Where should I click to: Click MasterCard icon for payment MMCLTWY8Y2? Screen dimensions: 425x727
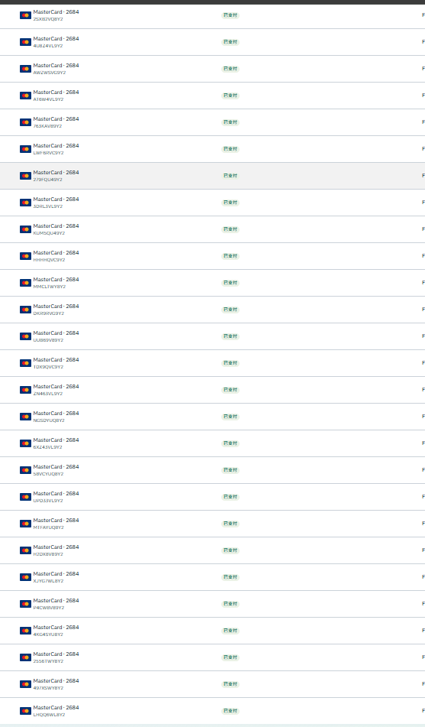pyautogui.click(x=25, y=283)
